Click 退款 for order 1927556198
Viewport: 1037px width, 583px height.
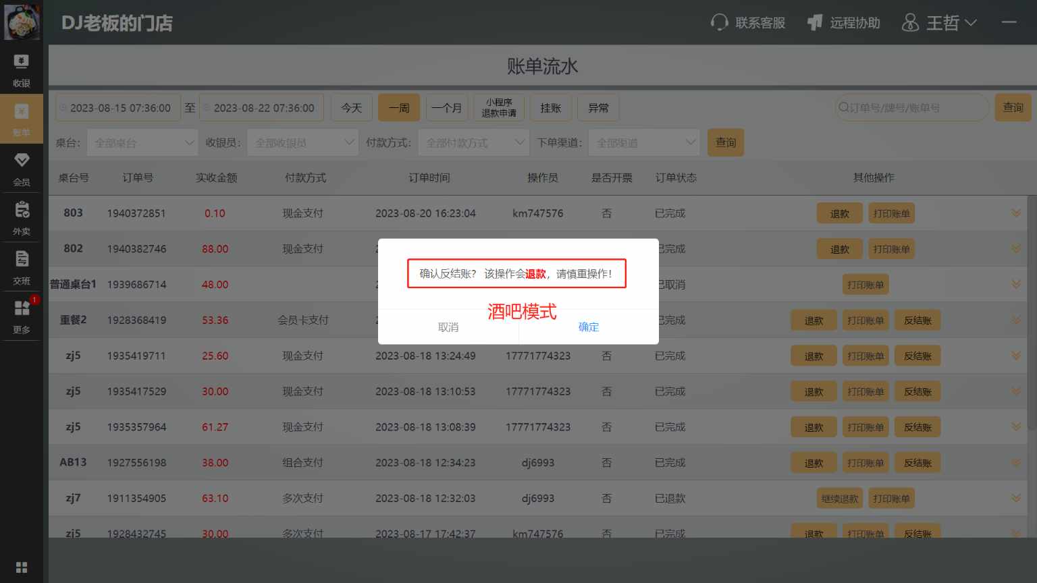814,463
